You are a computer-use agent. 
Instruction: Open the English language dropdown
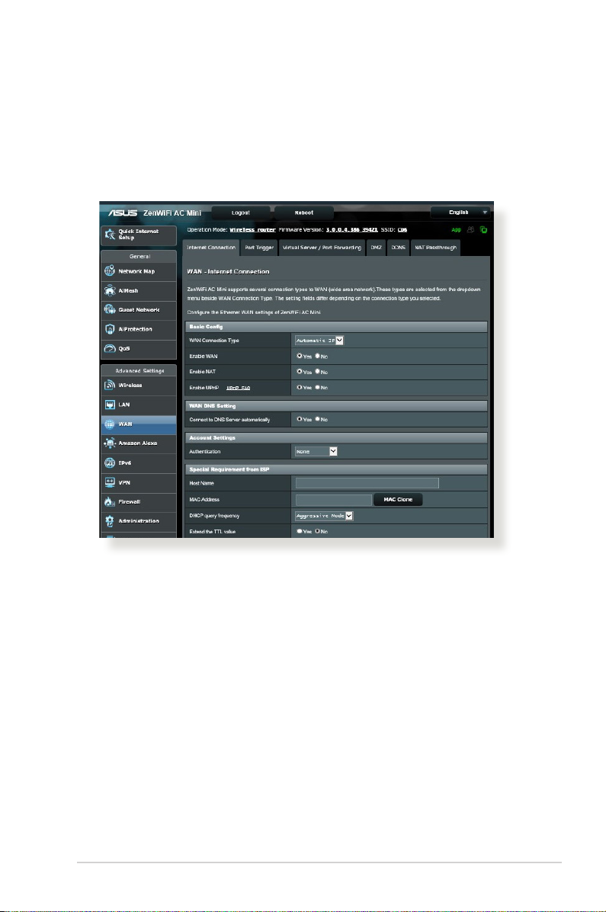tap(460, 213)
